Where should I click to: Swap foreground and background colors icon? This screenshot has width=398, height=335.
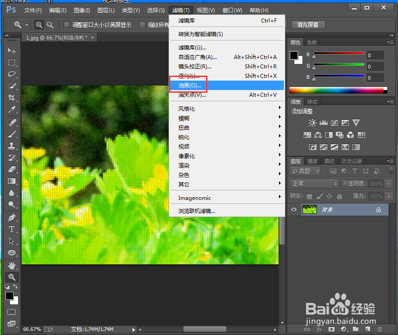coord(15,286)
